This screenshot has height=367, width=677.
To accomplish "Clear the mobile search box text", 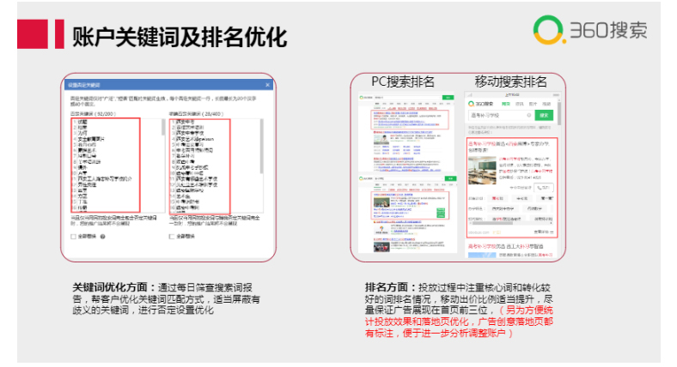I will 526,116.
